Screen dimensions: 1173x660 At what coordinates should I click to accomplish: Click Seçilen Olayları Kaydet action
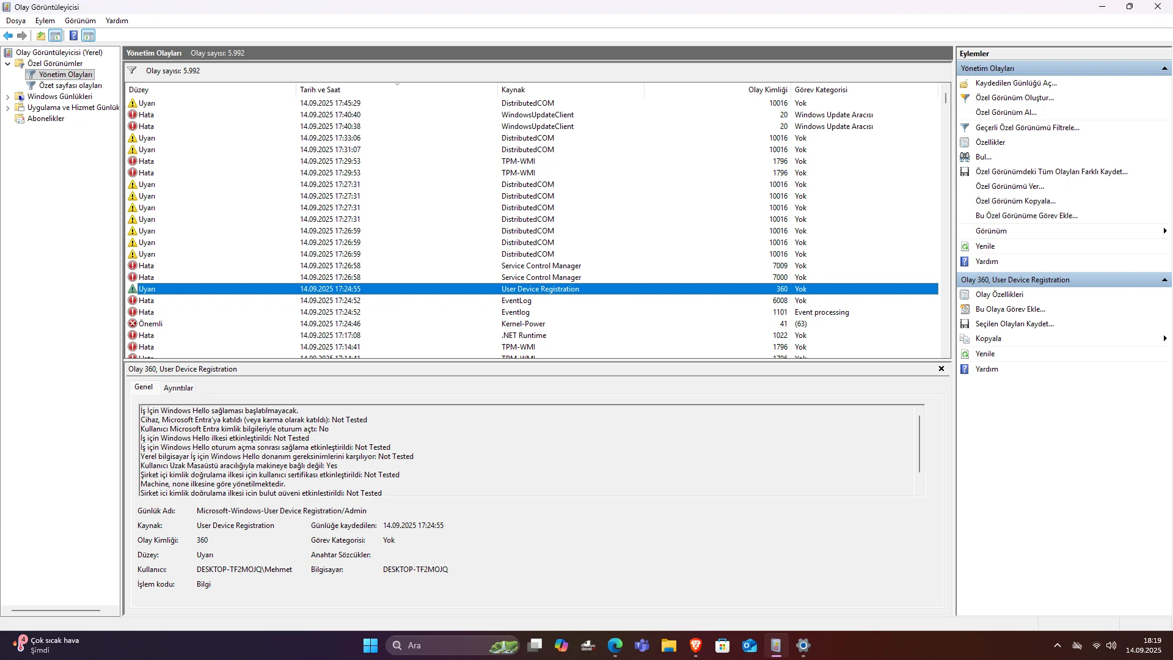[1014, 324]
